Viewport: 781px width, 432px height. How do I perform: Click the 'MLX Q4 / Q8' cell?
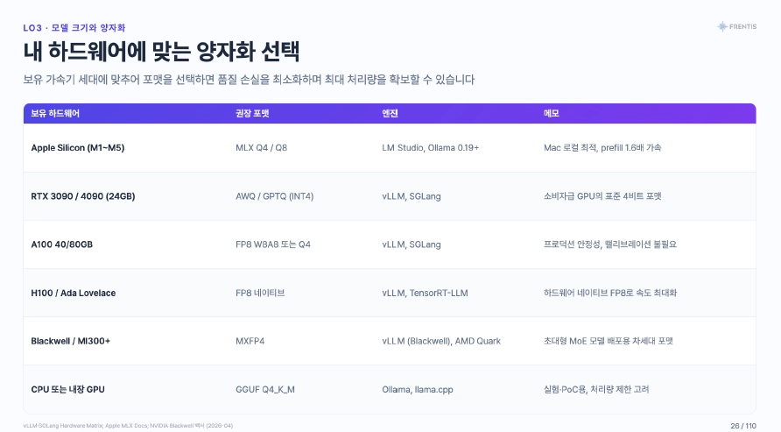(x=262, y=148)
